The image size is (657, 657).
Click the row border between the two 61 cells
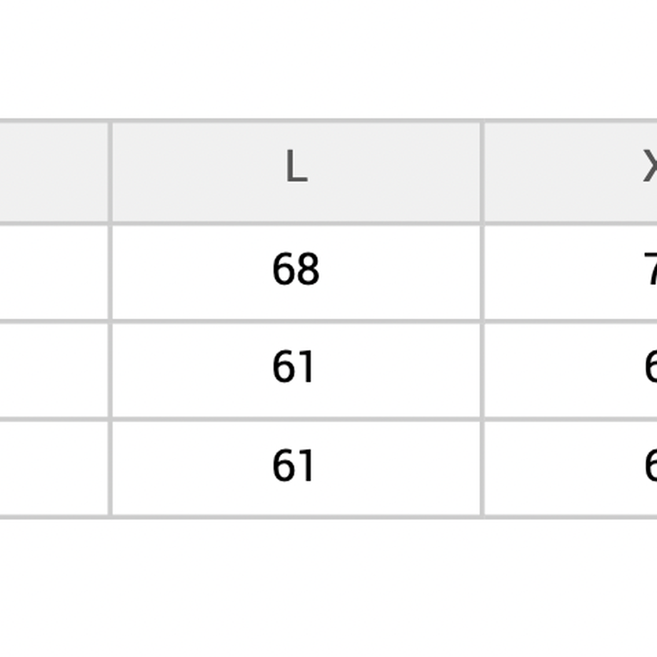pyautogui.click(x=296, y=419)
